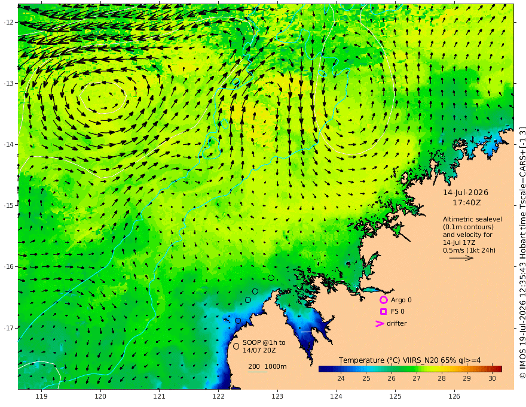Click the latitude axis label -13

8,83
